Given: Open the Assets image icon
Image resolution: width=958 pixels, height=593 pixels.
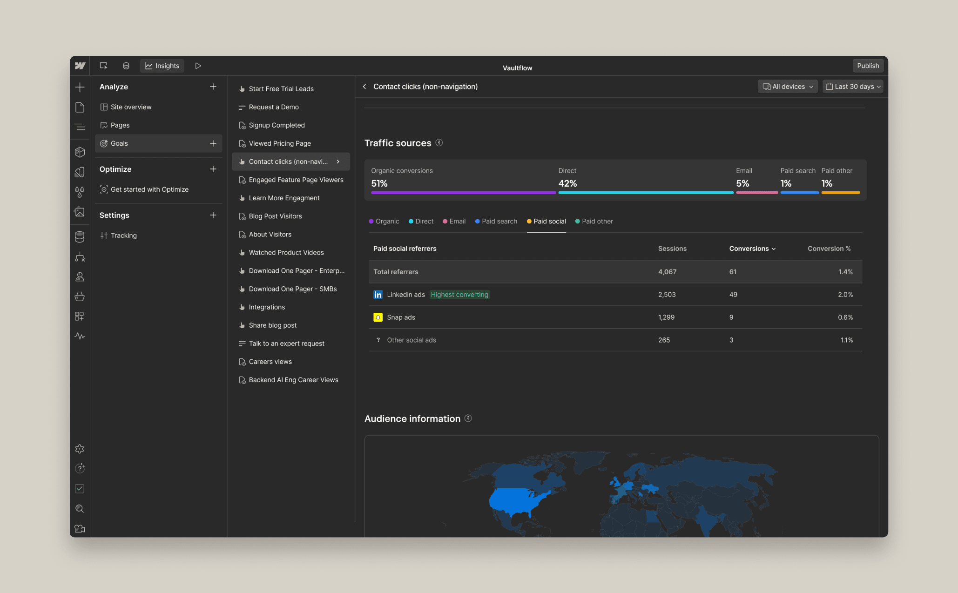Looking at the screenshot, I should (80, 212).
